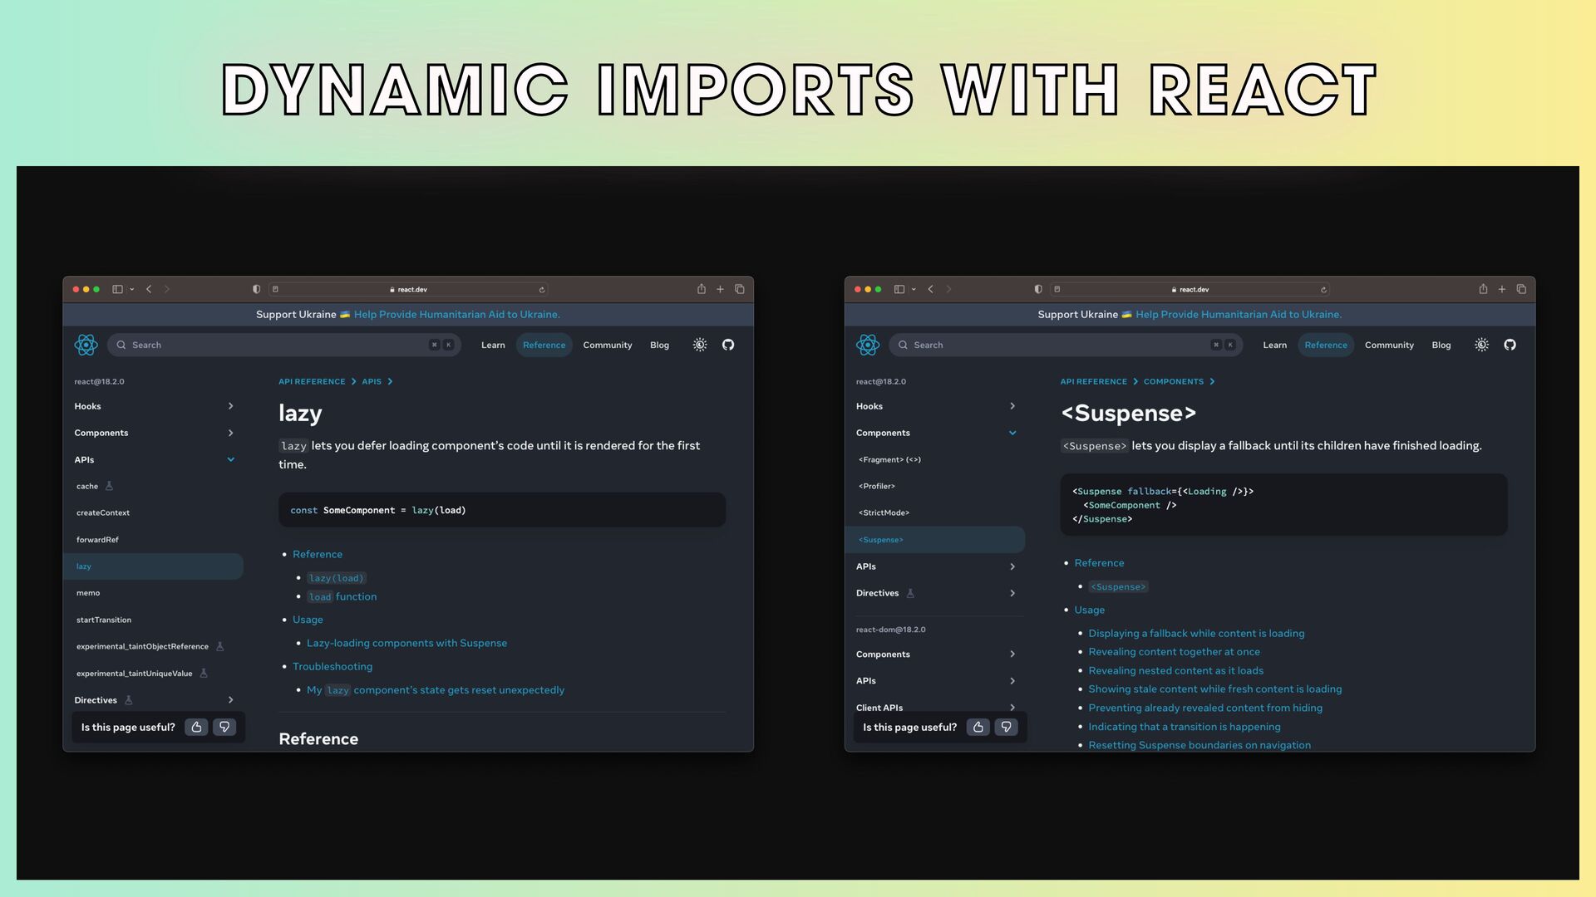This screenshot has height=897, width=1596.
Task: Reload the page in the left Safari window
Action: point(542,290)
